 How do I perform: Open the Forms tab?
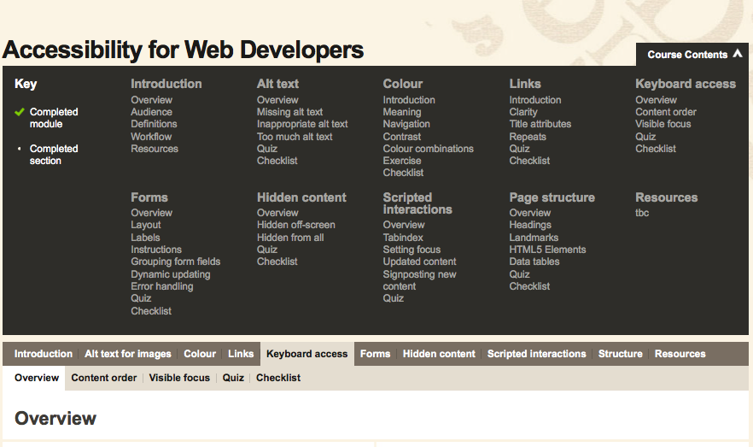pos(375,354)
